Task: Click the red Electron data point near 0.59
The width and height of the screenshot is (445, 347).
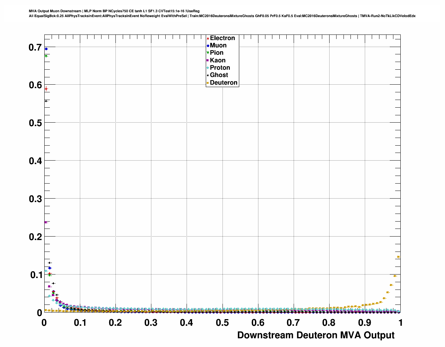Action: pos(46,89)
